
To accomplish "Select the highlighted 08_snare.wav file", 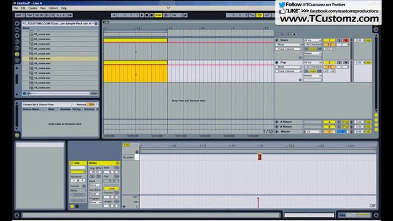I will click(x=60, y=58).
